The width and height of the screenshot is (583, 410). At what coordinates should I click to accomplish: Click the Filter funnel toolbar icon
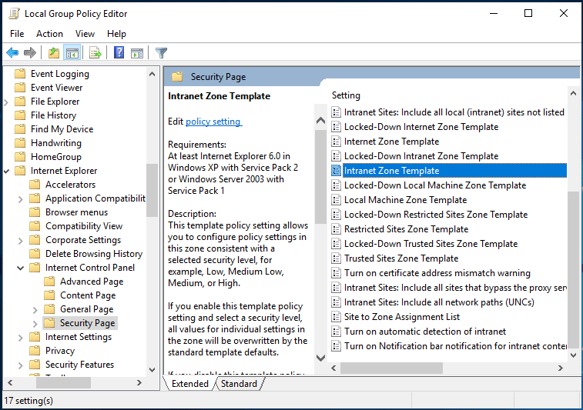click(x=161, y=53)
